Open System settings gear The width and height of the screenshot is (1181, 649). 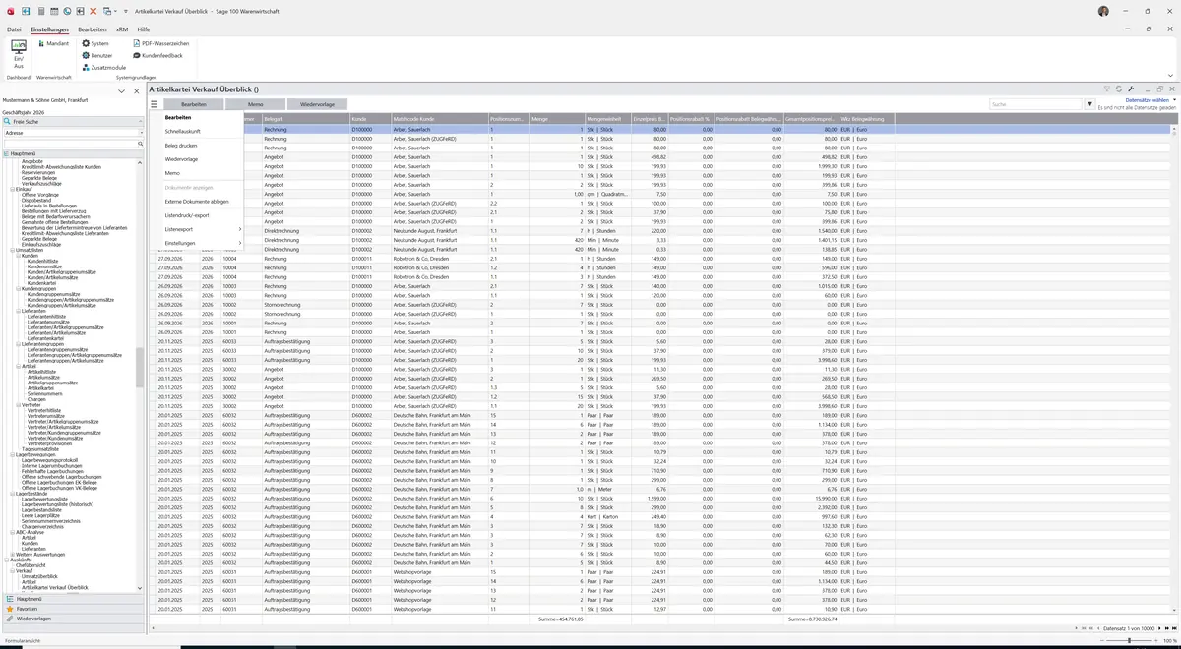tap(95, 43)
